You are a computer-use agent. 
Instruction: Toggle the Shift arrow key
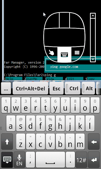tap(7, 142)
